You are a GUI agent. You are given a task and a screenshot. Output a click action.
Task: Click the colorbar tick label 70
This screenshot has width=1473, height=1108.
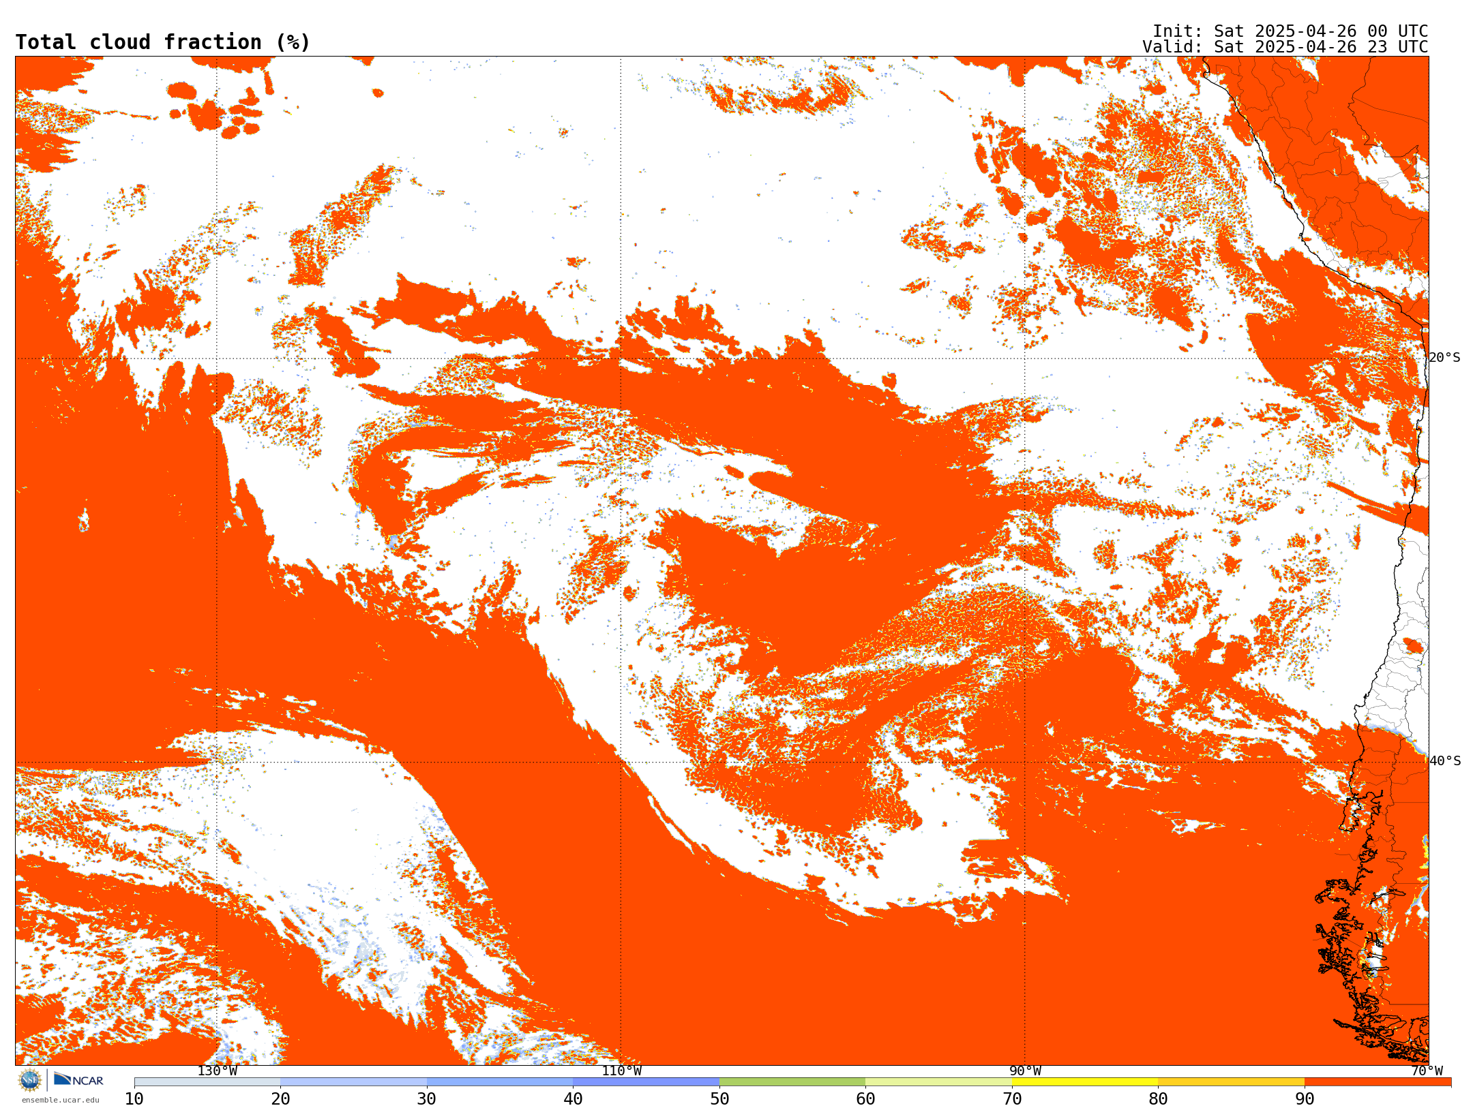click(1012, 1099)
